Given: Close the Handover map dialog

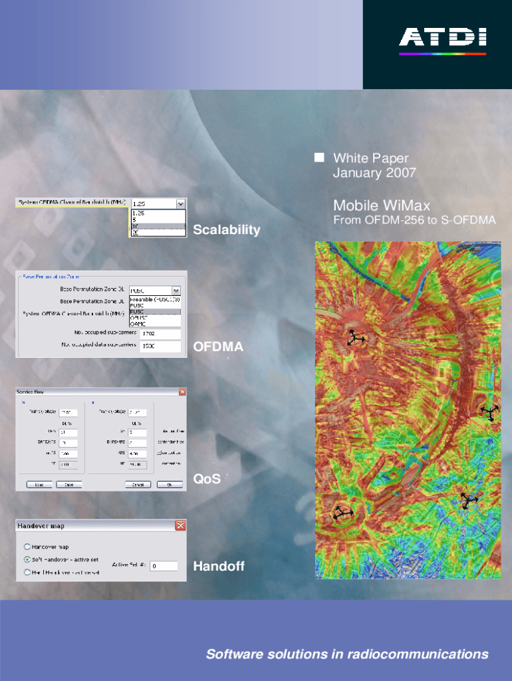Looking at the screenshot, I should (x=180, y=525).
